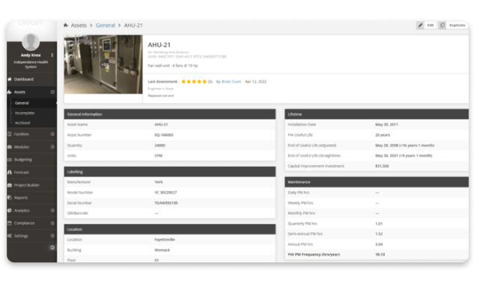Click the assessment date Apr 12, 2022
Image resolution: width=479 pixels, height=287 pixels.
coord(256,81)
